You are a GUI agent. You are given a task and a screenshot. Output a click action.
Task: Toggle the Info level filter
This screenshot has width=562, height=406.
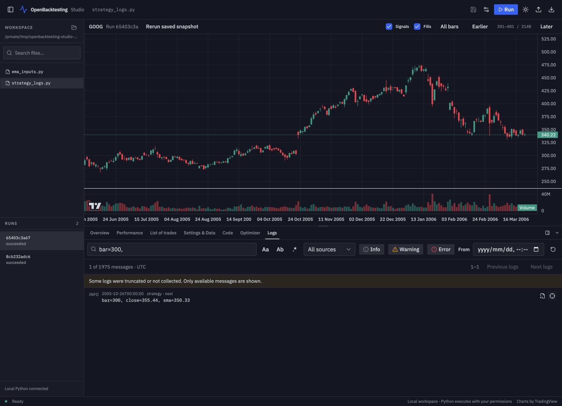point(371,249)
